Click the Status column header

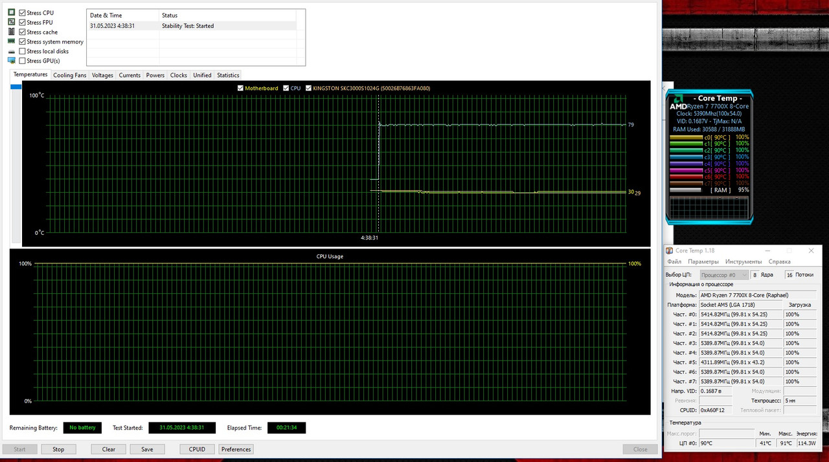coord(227,15)
